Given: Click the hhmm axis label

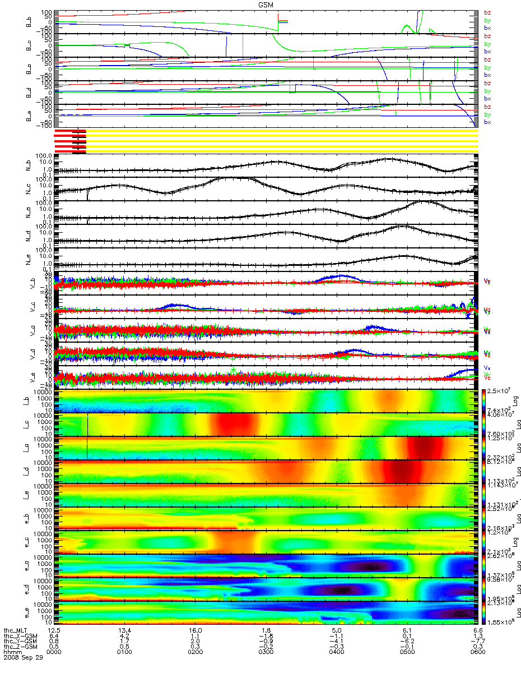Looking at the screenshot, I should (x=12, y=653).
